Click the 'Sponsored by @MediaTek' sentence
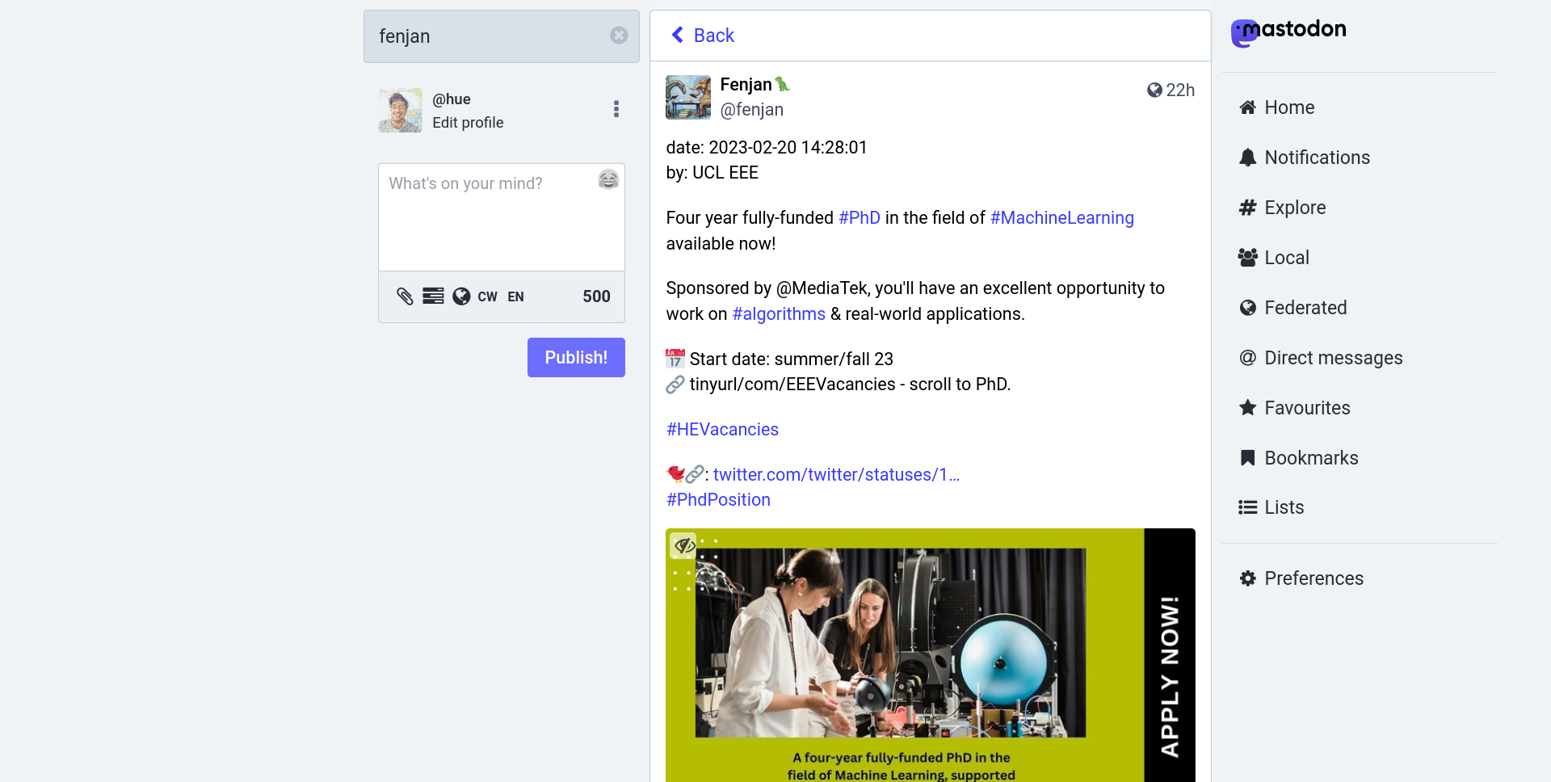This screenshot has height=782, width=1551. (x=915, y=301)
